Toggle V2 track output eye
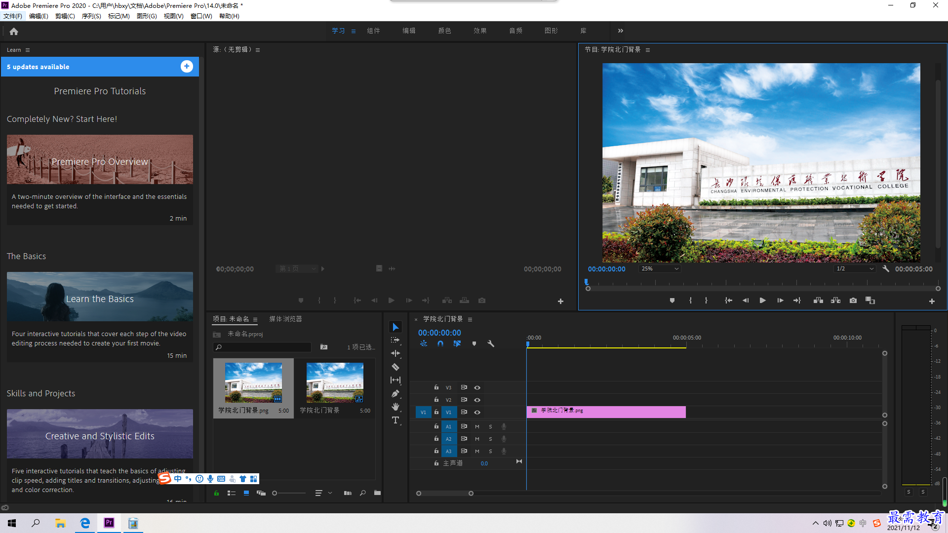The height and width of the screenshot is (533, 948). coord(477,400)
